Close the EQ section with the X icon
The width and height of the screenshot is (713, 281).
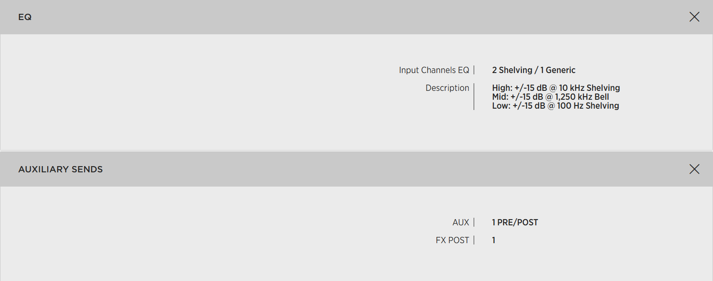coord(694,17)
